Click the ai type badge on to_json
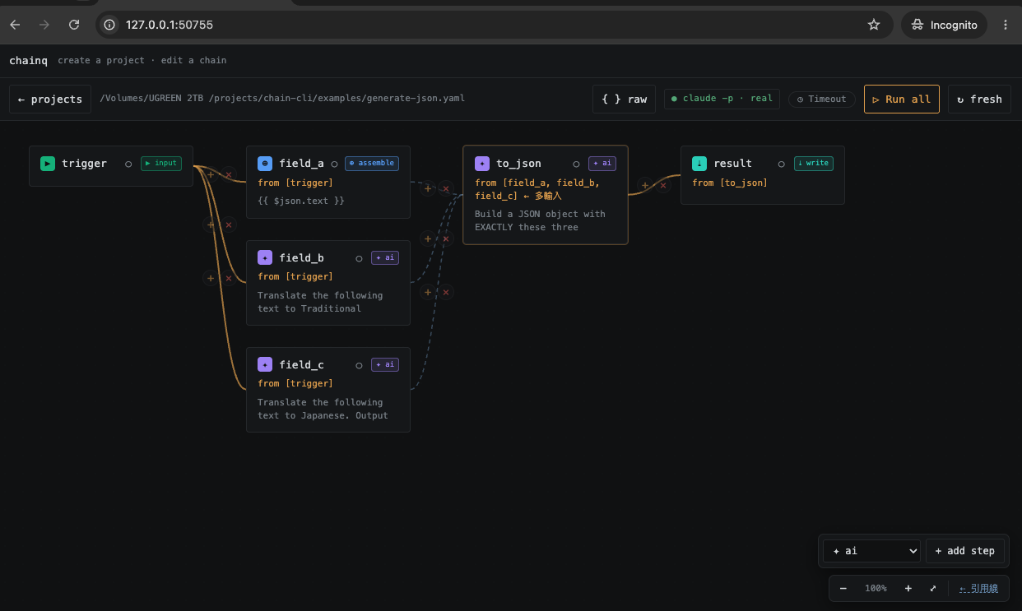The width and height of the screenshot is (1022, 611). [x=602, y=163]
